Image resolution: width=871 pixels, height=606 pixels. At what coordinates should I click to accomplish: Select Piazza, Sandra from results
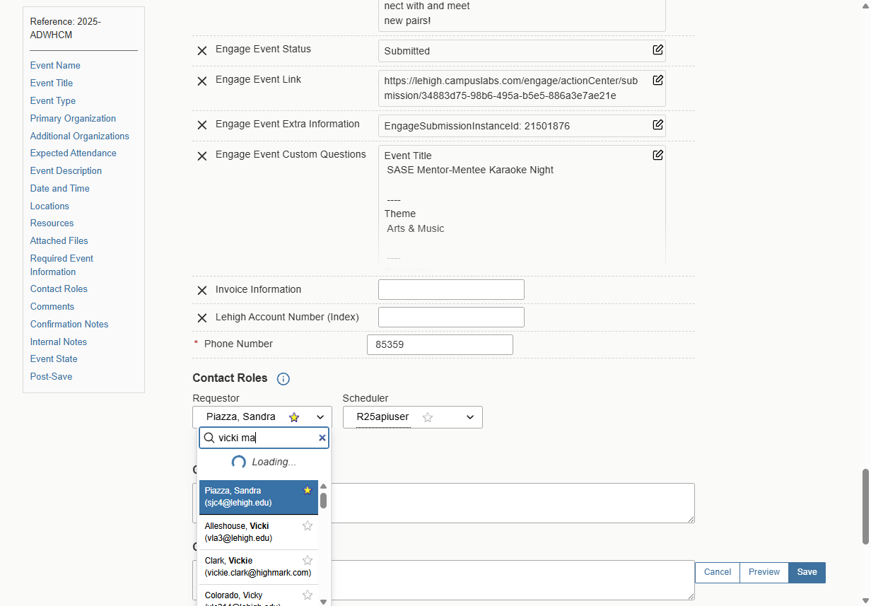[259, 497]
